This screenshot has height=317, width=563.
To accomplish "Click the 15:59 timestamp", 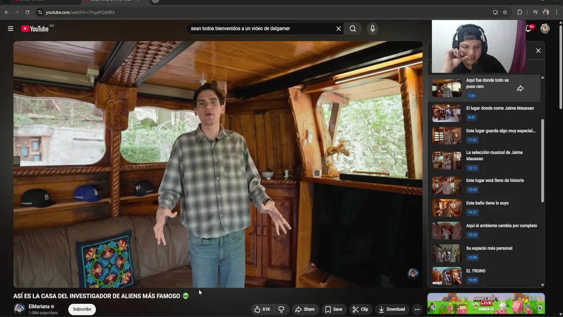I will tap(472, 258).
